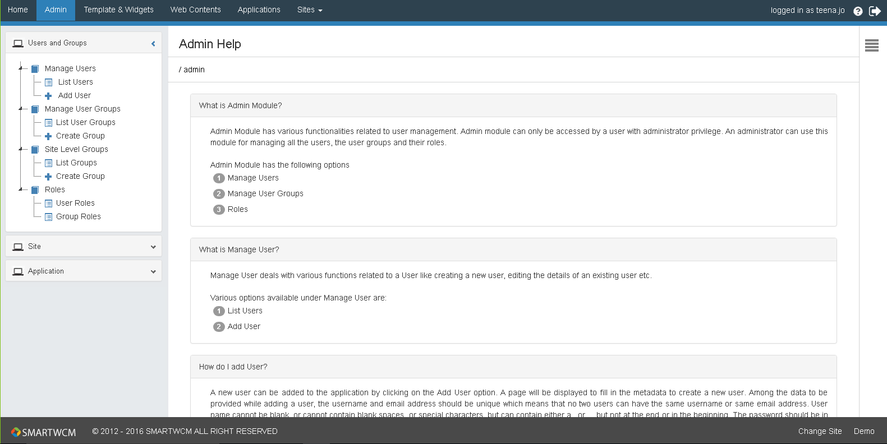Open User Roles in the tree
This screenshot has width=887, height=444.
click(75, 203)
